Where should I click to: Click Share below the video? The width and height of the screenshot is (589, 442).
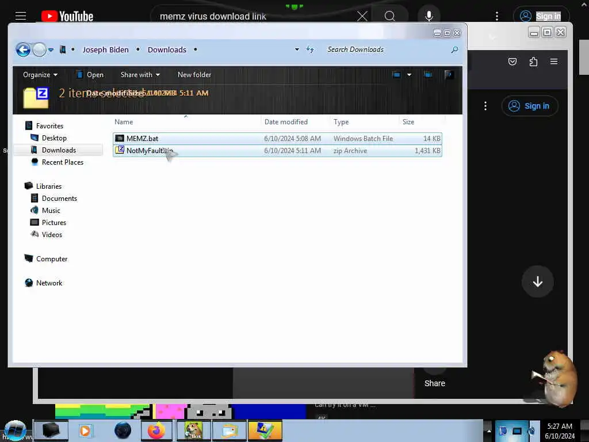pos(435,383)
